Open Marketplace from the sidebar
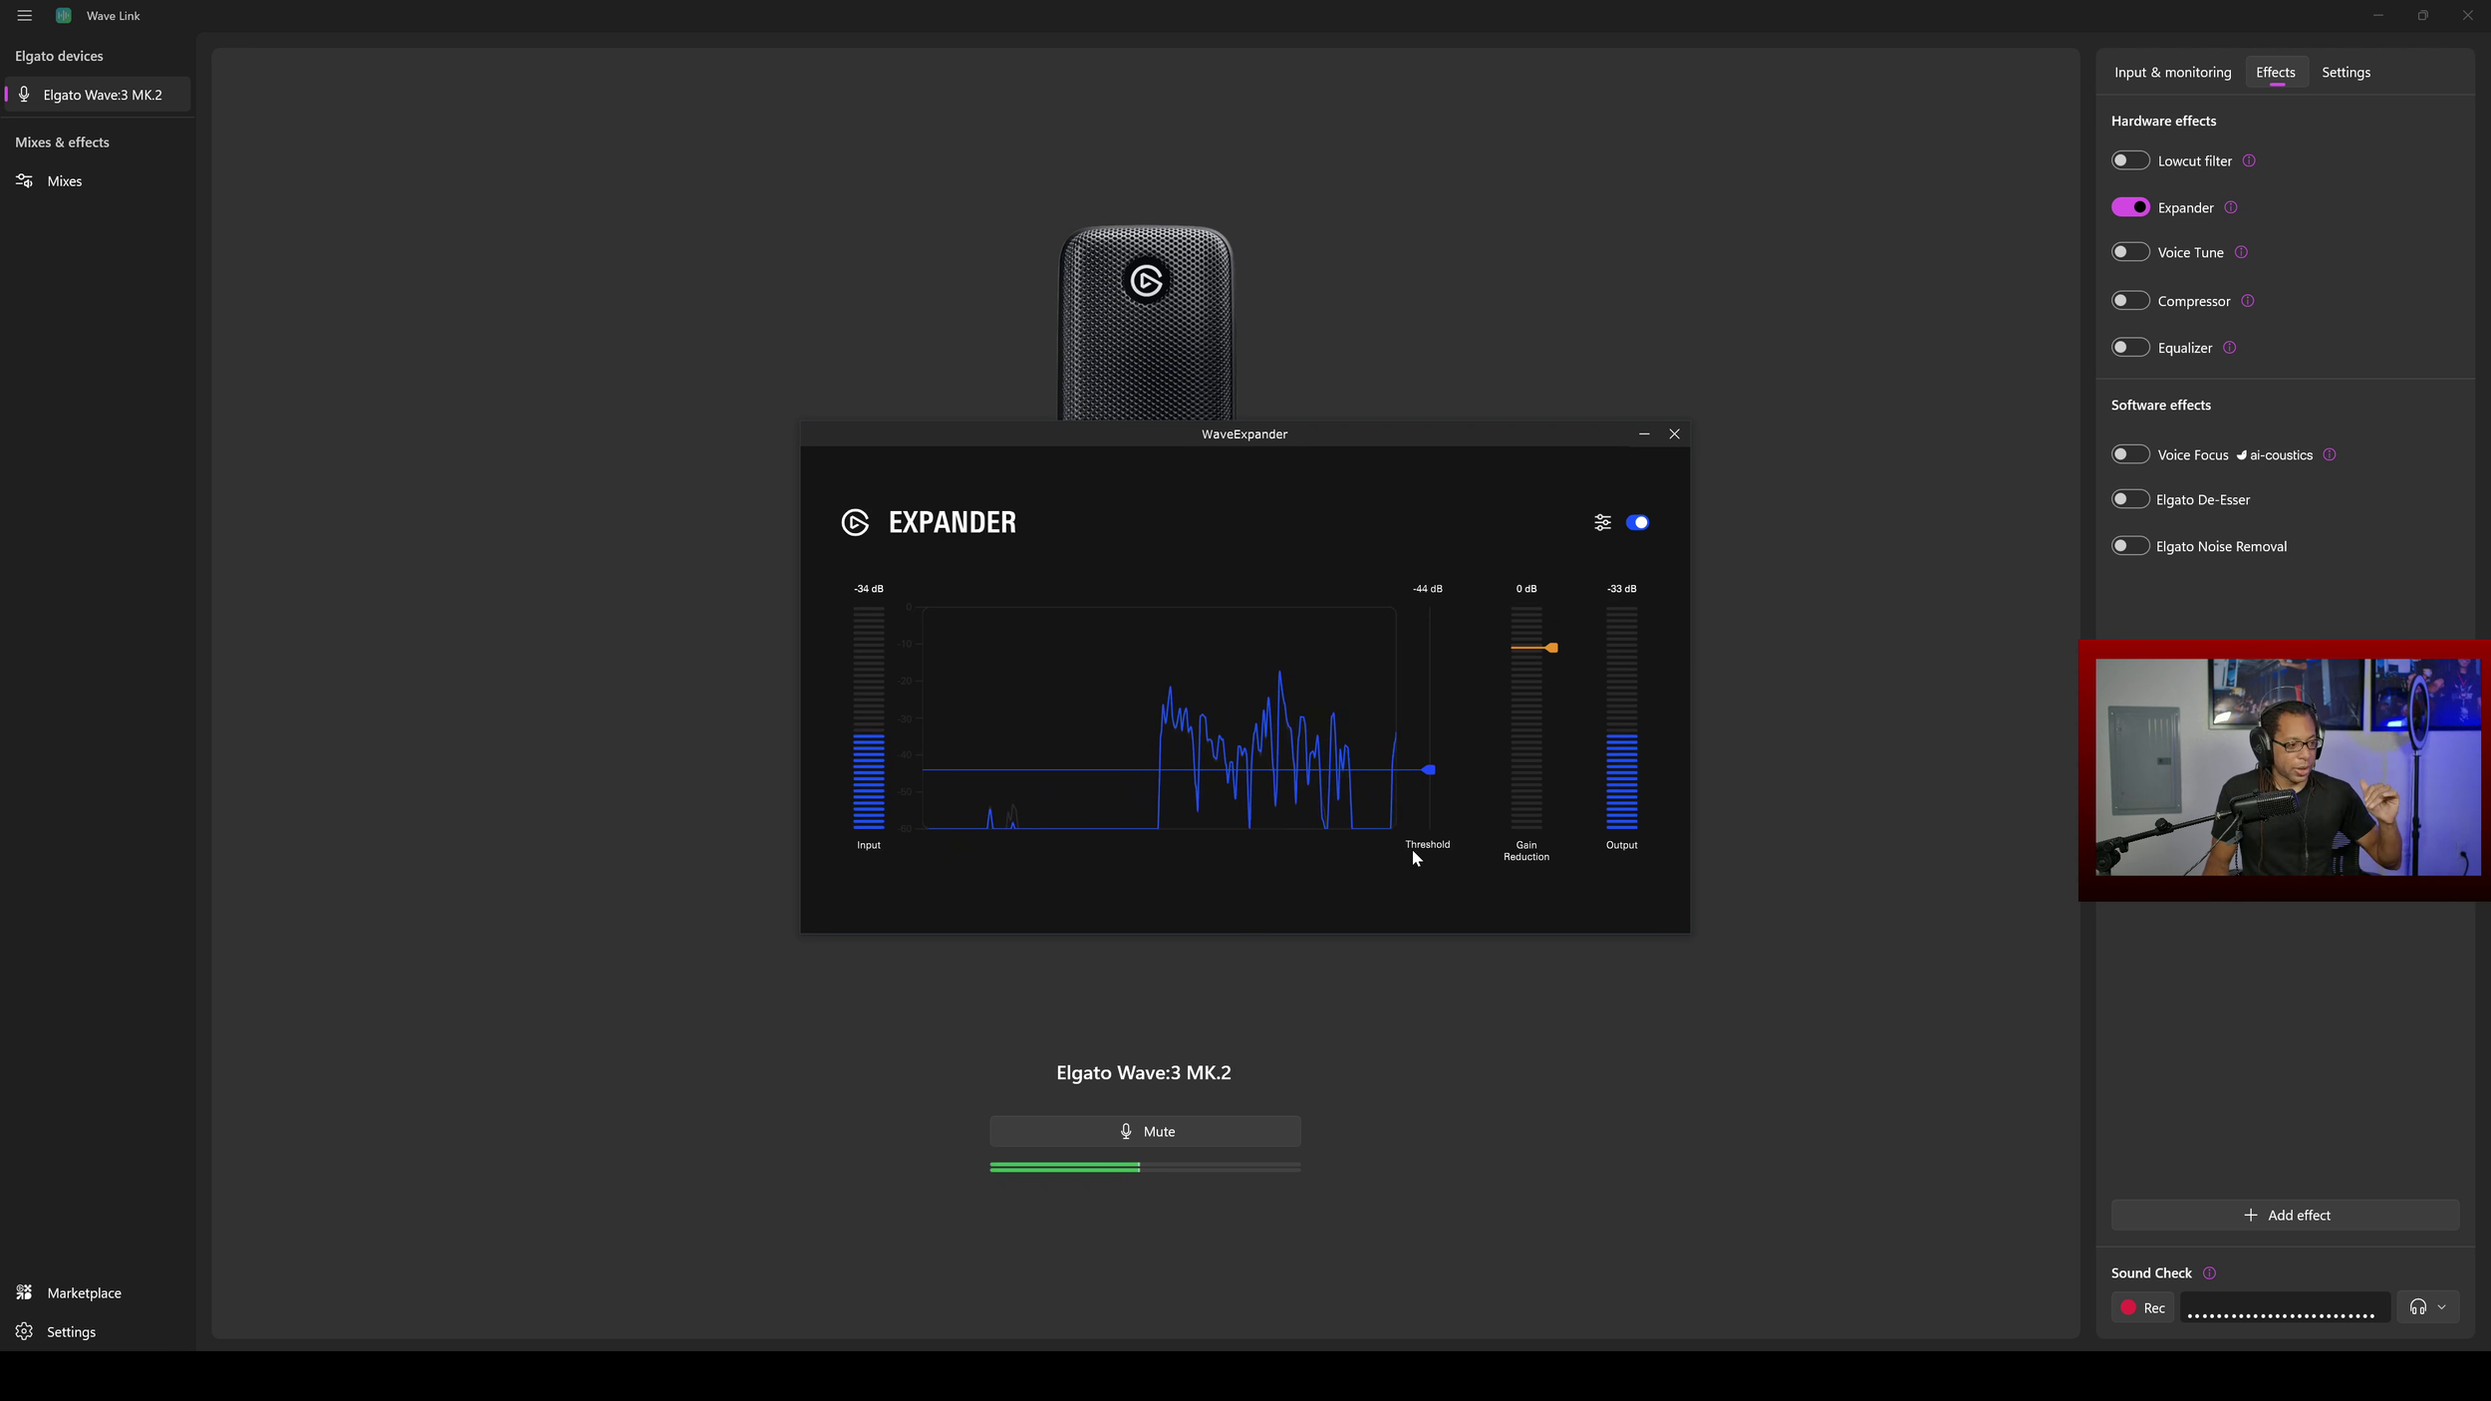 point(97,1292)
